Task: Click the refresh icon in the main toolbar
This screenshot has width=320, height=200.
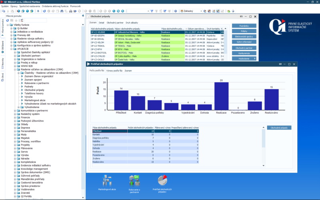Action: pyautogui.click(x=44, y=11)
